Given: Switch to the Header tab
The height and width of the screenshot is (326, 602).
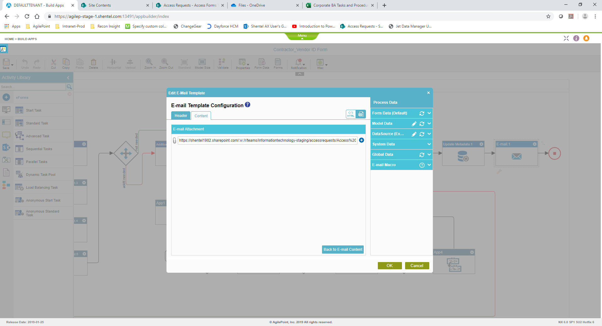Looking at the screenshot, I should (181, 116).
